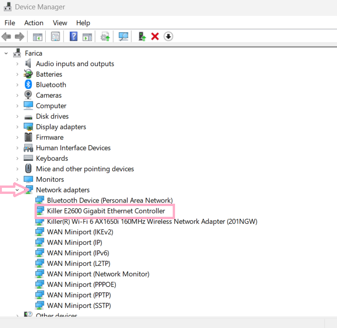Expand the Audio inputs and outputs node
The width and height of the screenshot is (337, 328).
17,64
